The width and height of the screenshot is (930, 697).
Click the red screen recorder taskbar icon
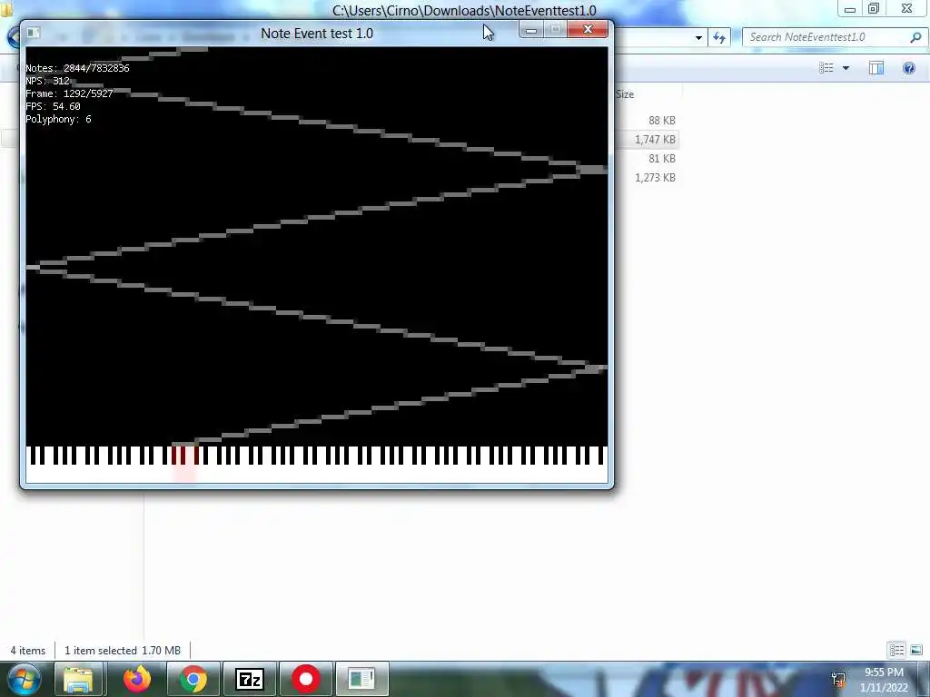pos(305,679)
